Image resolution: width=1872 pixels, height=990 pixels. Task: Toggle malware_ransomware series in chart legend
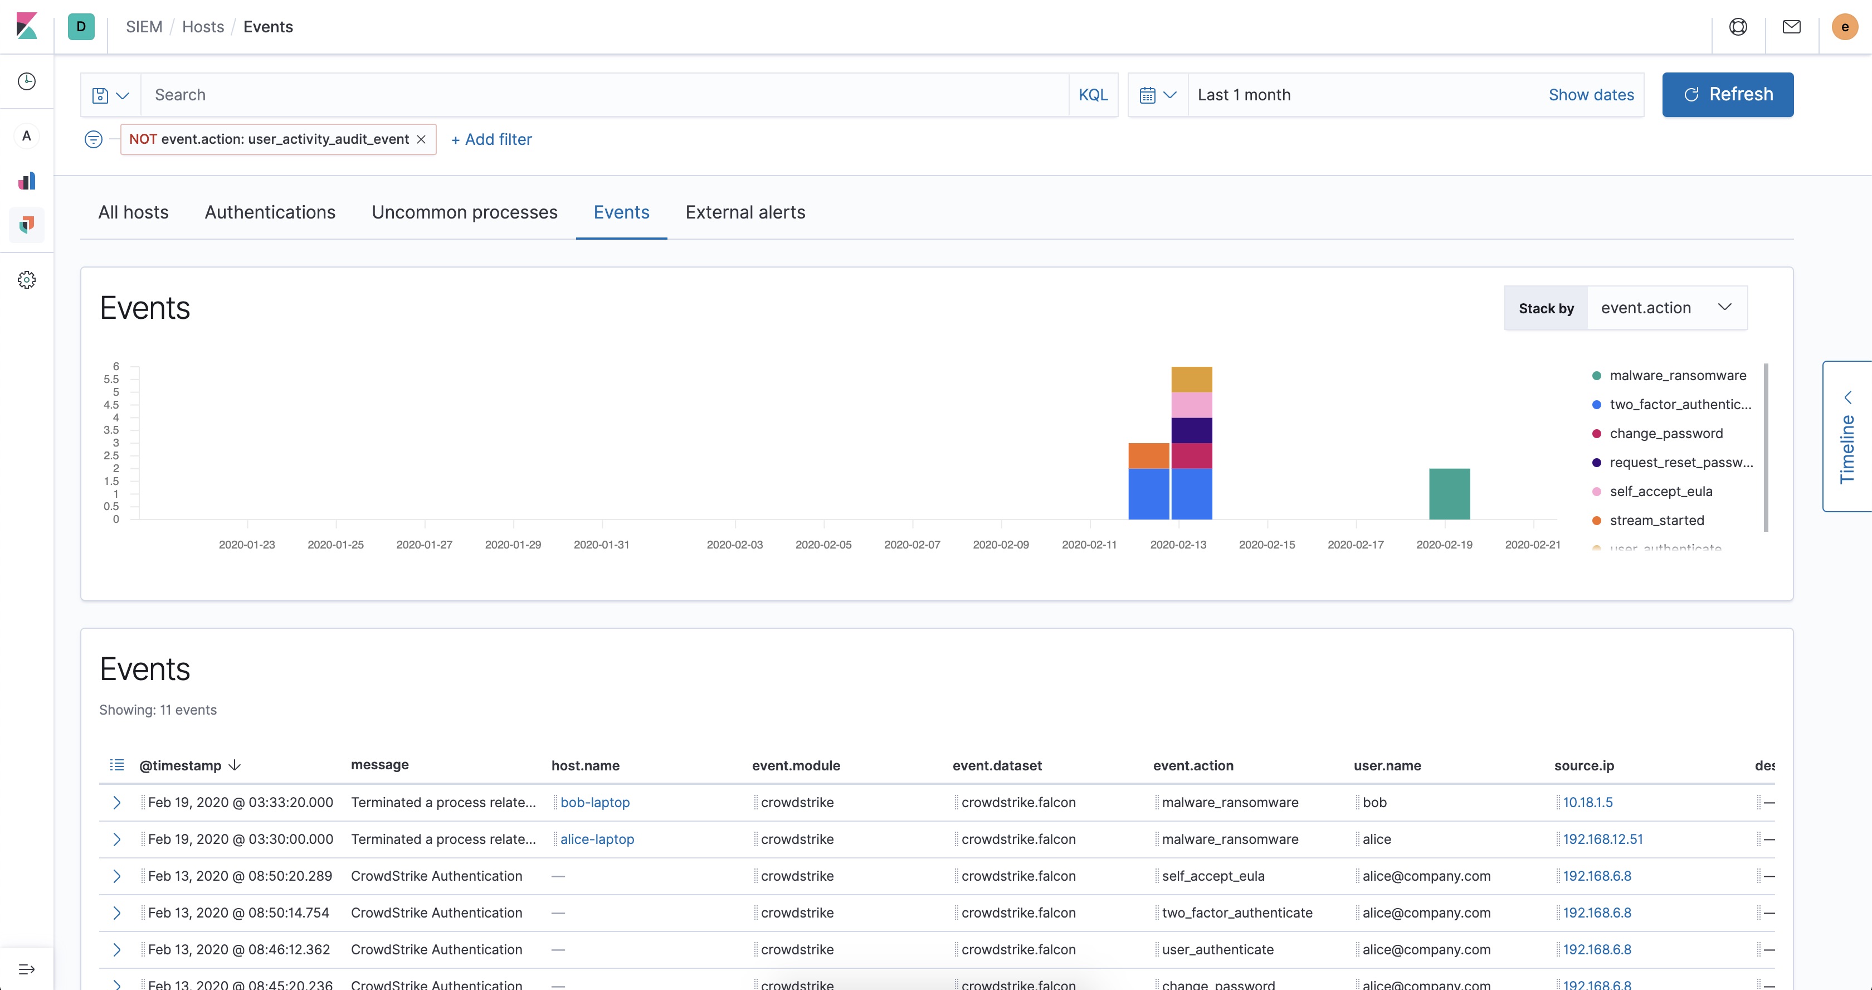pyautogui.click(x=1677, y=375)
